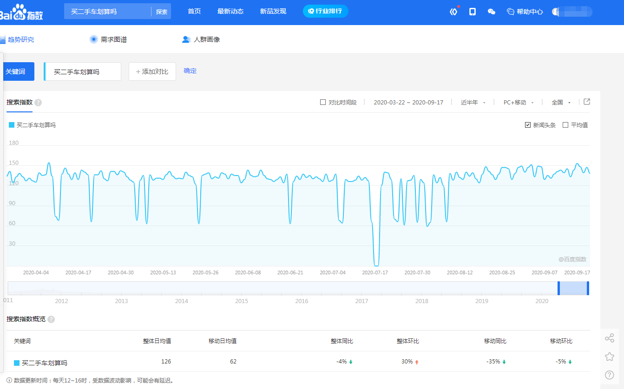Click the question mark help sidebar icon
Image resolution: width=624 pixels, height=389 pixels.
(x=610, y=375)
